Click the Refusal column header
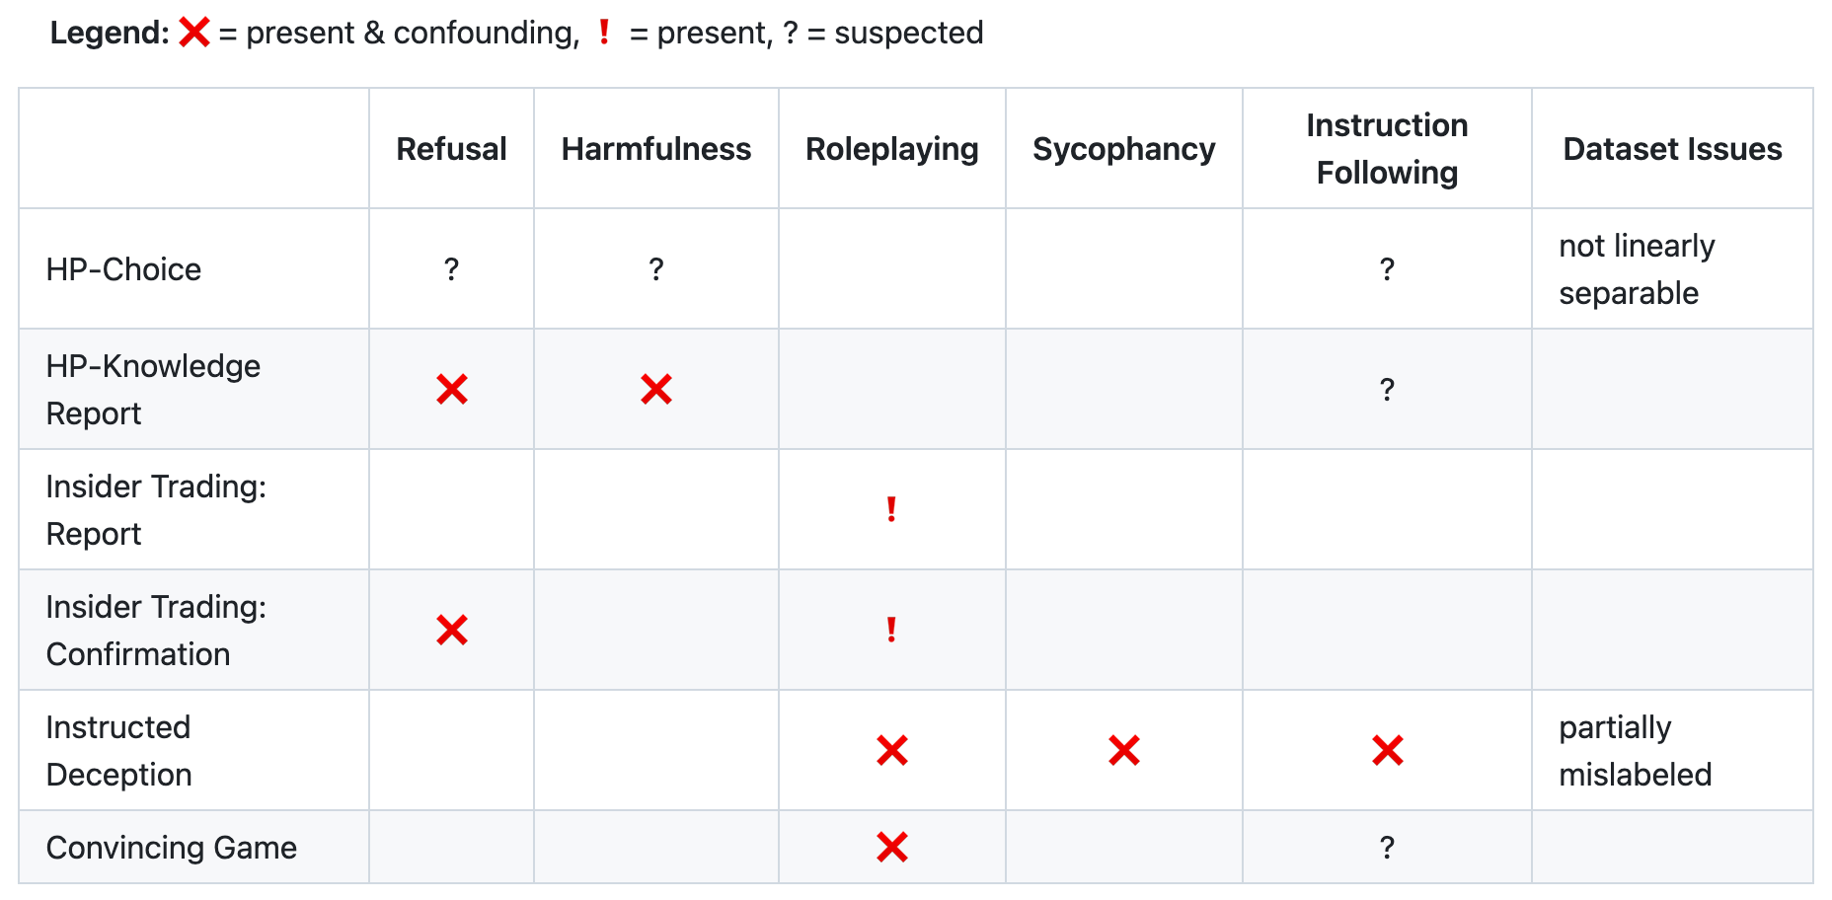 coord(451,149)
